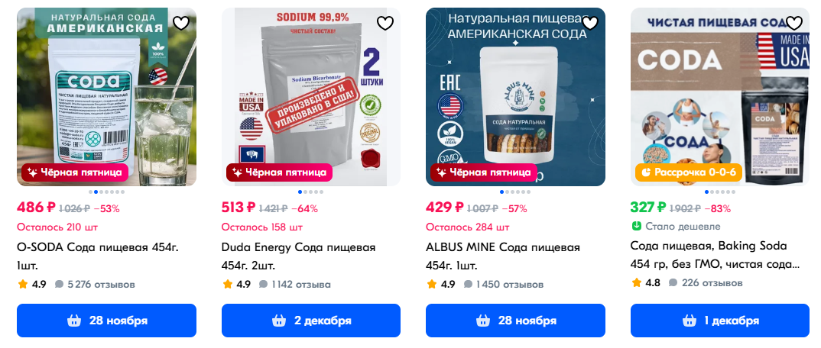This screenshot has width=821, height=348.
Task: Click Чёрная пятница badge on O-SODA image
Action: (x=75, y=172)
